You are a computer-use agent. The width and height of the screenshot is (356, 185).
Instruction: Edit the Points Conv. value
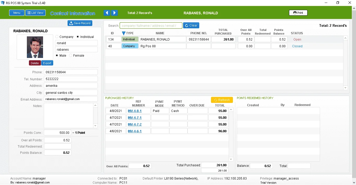click(x=58, y=133)
